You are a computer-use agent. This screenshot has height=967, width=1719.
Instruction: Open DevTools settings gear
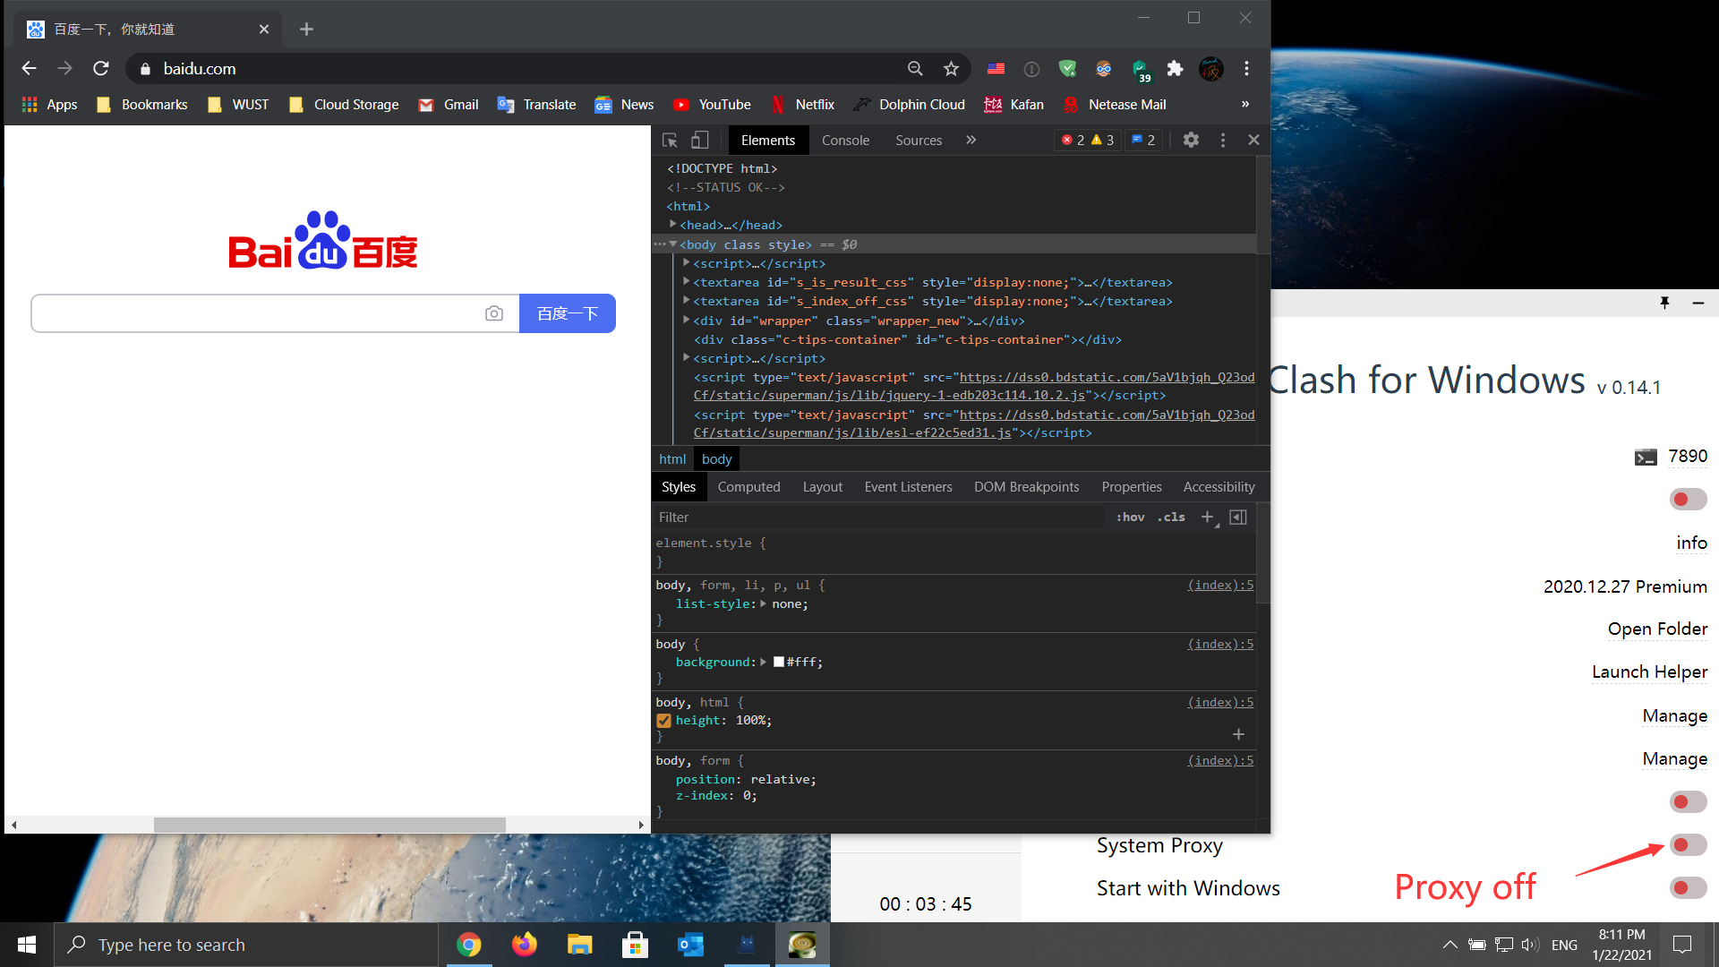[1191, 140]
